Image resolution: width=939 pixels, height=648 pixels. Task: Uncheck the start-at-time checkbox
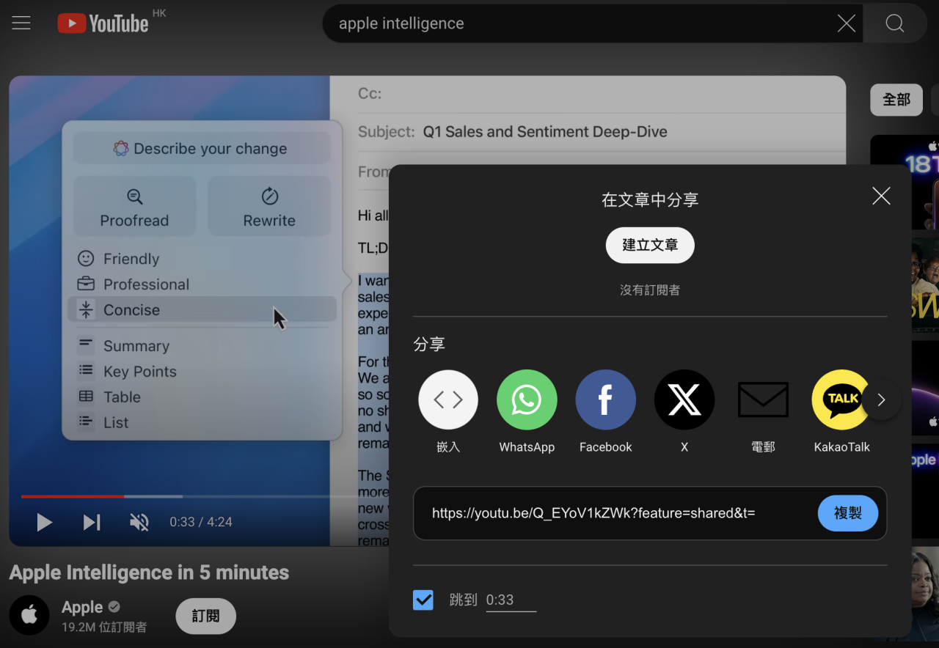[423, 600]
